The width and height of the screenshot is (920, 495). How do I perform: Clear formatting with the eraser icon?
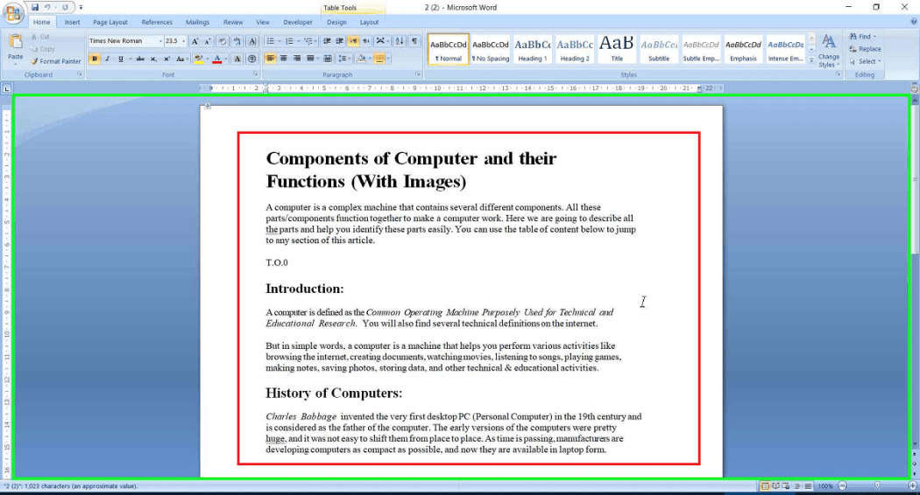[x=222, y=41]
